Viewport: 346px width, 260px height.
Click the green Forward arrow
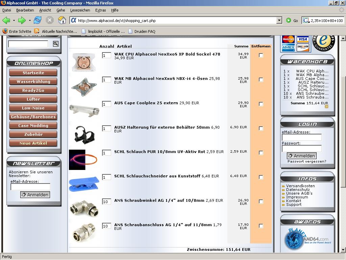click(x=22, y=20)
